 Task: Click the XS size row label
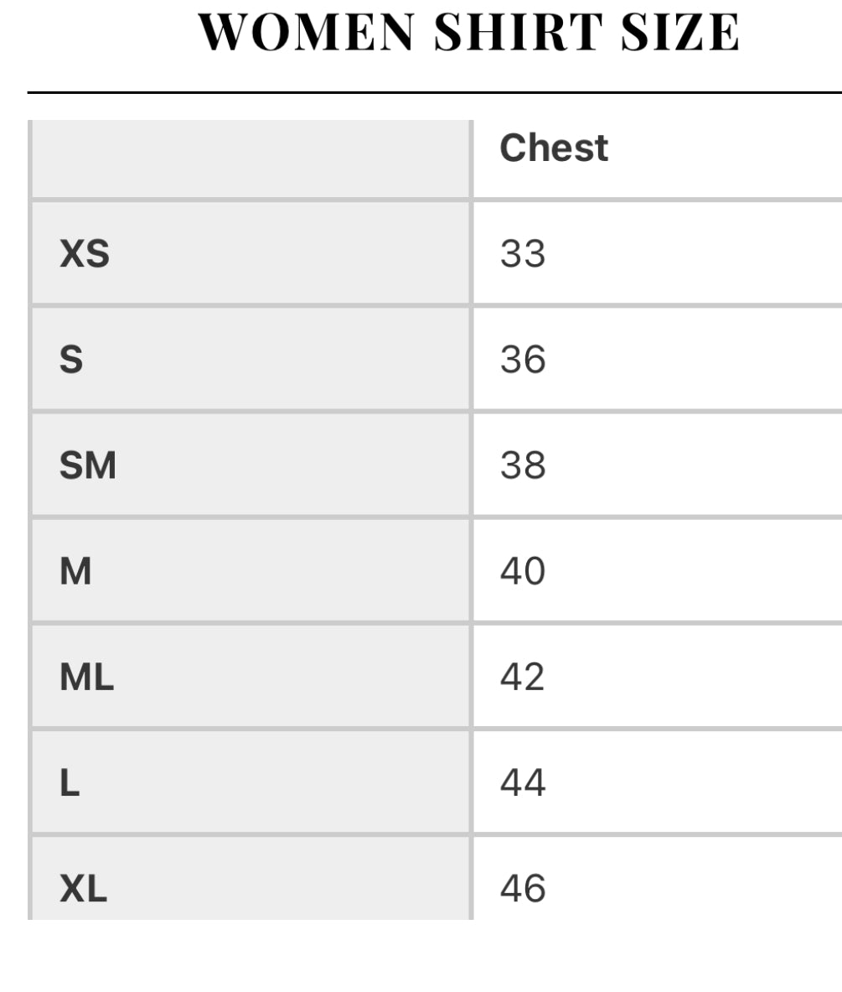click(x=85, y=253)
